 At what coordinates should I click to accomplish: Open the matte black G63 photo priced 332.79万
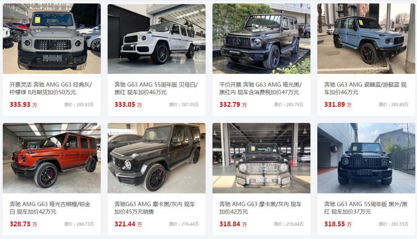[x=261, y=38]
